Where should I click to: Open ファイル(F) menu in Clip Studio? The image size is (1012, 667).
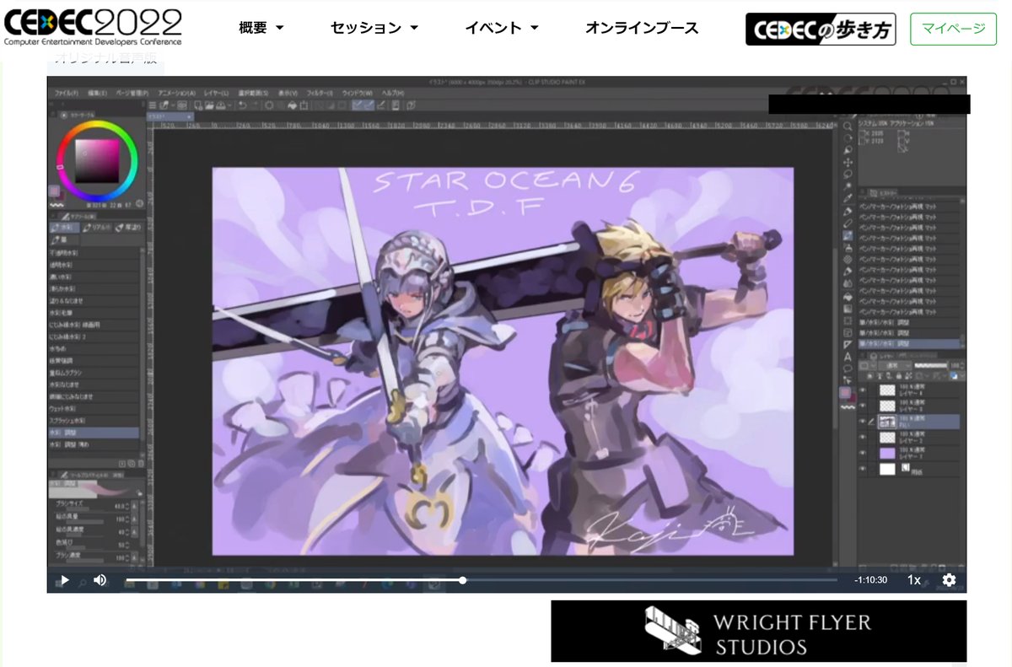click(66, 93)
